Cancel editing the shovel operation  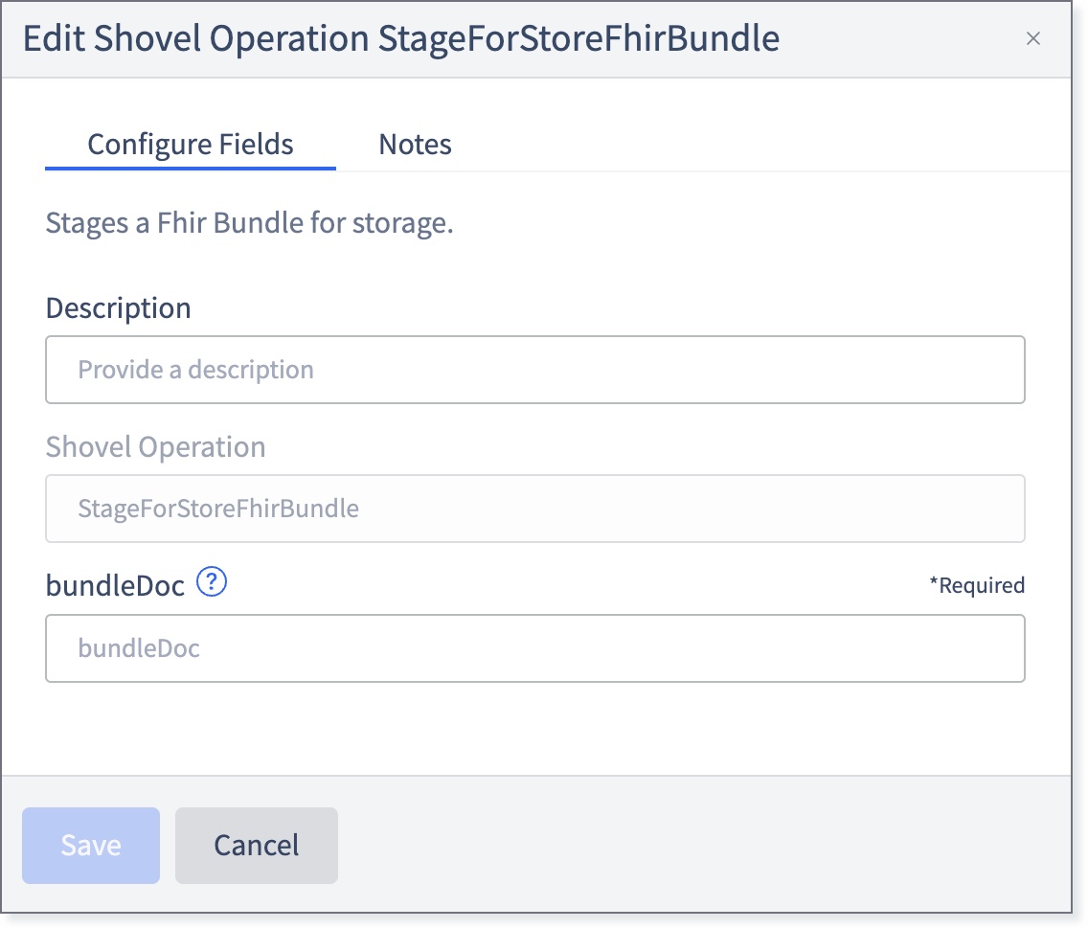tap(256, 845)
